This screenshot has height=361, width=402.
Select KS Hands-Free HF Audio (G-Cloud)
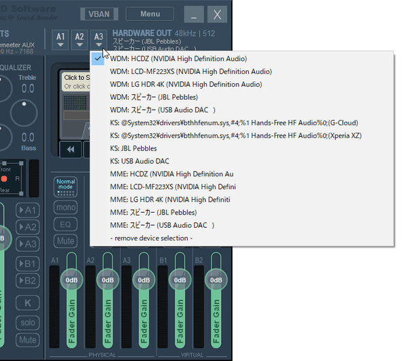[242, 123]
